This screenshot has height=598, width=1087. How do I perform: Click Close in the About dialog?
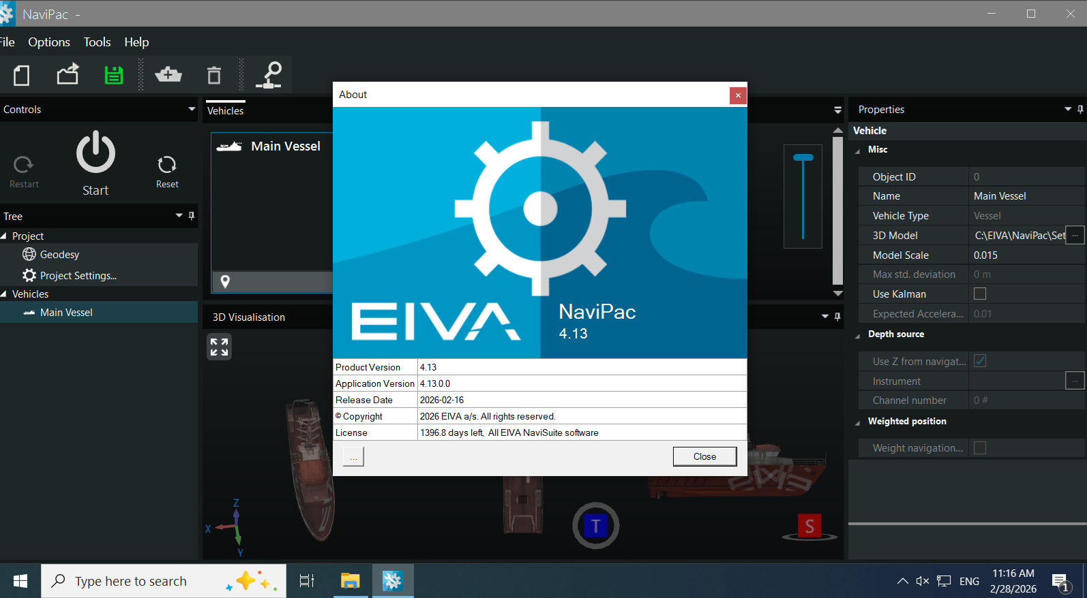coord(704,456)
